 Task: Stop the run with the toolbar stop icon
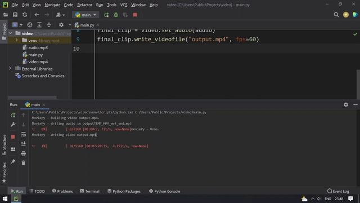click(x=135, y=15)
